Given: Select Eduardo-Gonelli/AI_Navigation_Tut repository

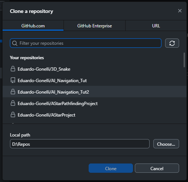Looking at the screenshot, I should point(95,80).
